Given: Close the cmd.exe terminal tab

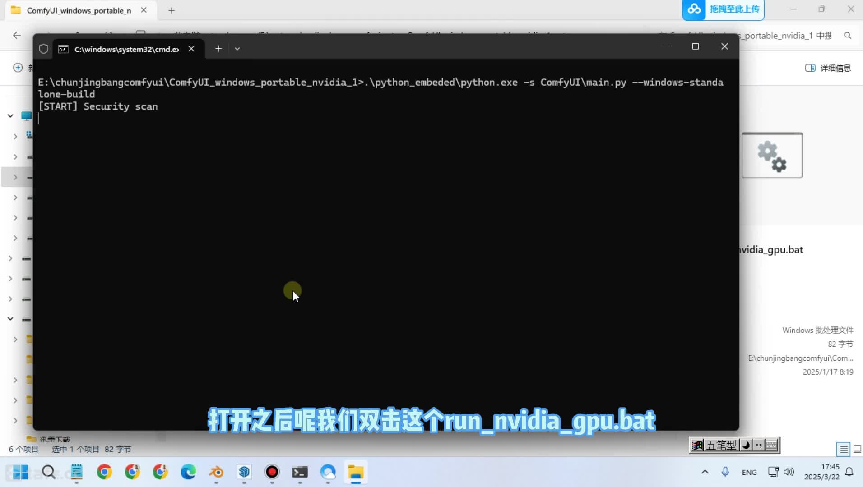Looking at the screenshot, I should [x=191, y=49].
